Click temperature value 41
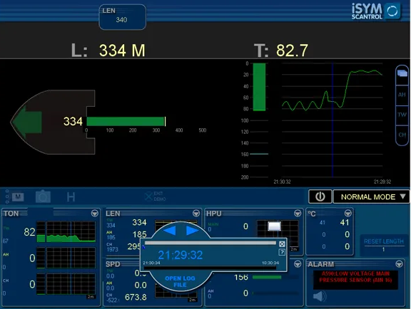The height and width of the screenshot is (309, 411). coord(345,223)
